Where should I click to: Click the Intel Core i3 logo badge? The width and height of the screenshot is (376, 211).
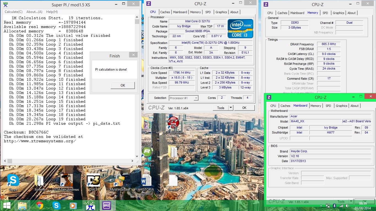[240, 28]
